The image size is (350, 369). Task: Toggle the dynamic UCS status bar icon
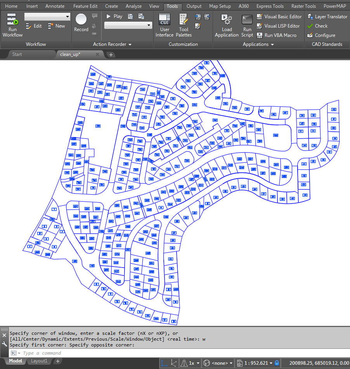tap(174, 363)
